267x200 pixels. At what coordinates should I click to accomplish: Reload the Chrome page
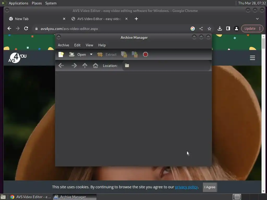click(x=26, y=29)
